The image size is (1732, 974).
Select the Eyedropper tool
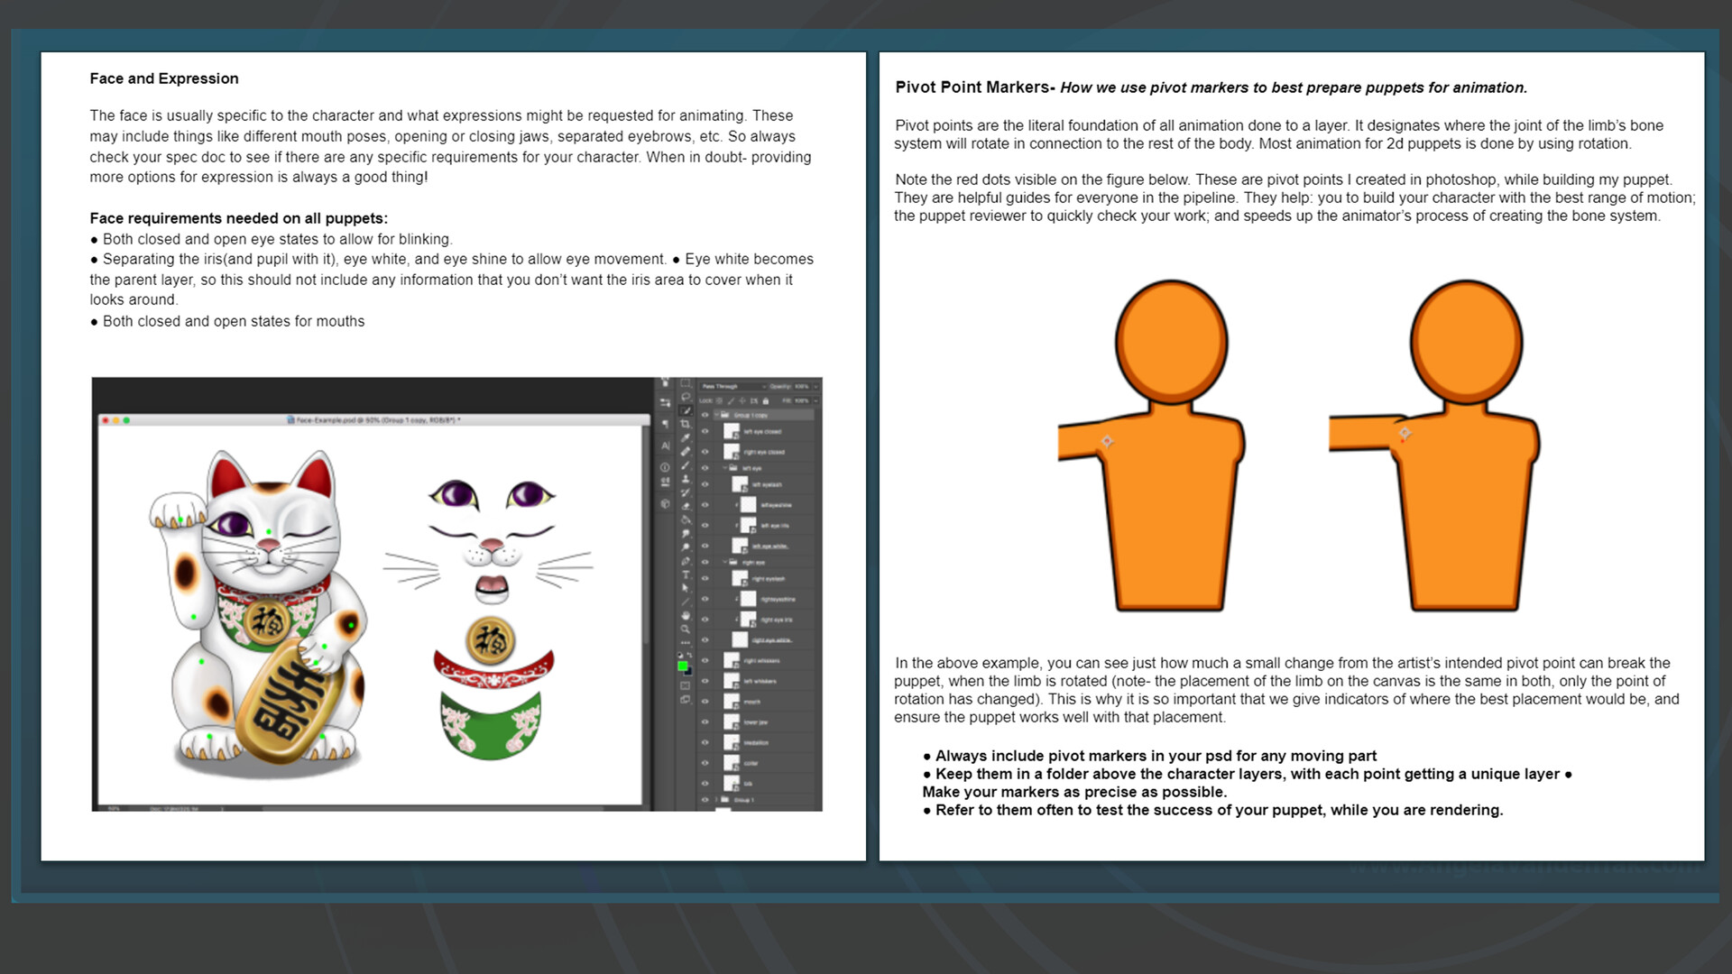click(x=686, y=437)
